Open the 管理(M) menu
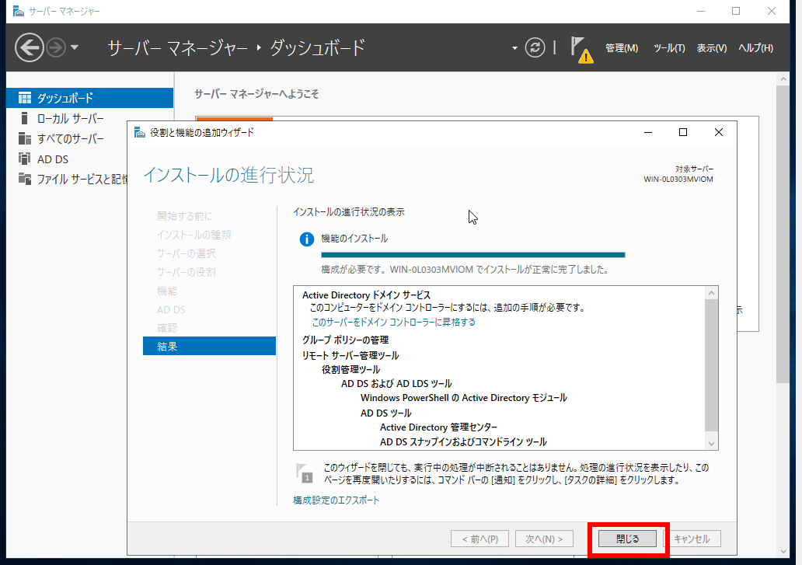 coord(622,48)
